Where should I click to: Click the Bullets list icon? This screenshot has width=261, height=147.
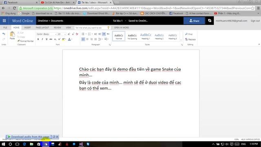coord(83,34)
